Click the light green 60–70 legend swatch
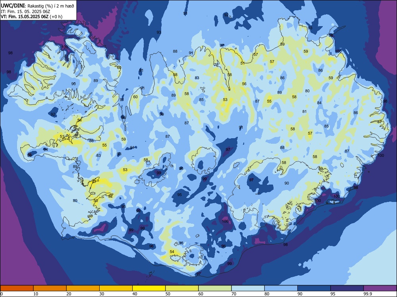This screenshot has width=397, height=297. [215, 288]
